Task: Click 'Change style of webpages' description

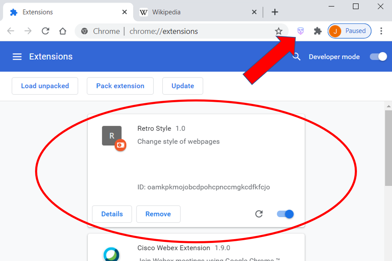Action: [x=178, y=141]
